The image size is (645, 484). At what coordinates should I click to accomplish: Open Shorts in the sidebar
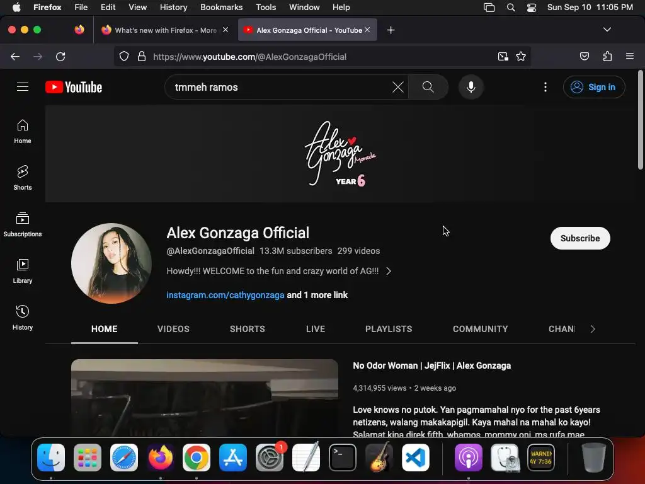23,178
